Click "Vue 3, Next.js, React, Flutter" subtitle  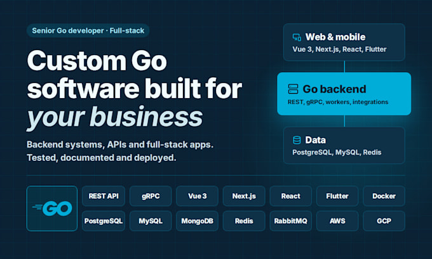(339, 49)
